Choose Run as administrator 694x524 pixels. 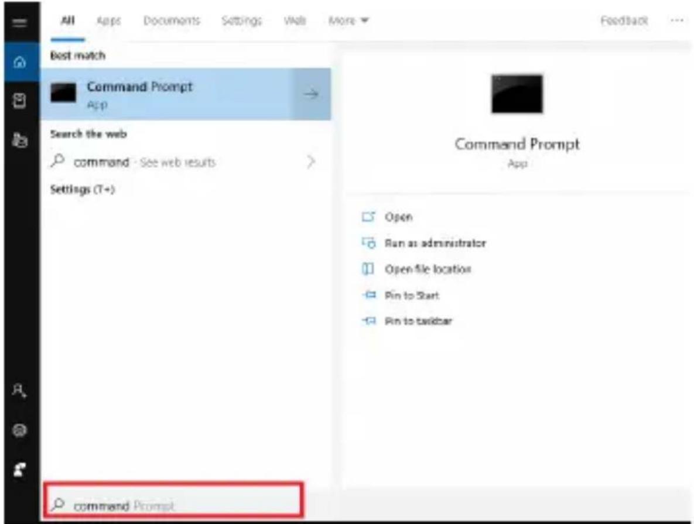coord(435,243)
